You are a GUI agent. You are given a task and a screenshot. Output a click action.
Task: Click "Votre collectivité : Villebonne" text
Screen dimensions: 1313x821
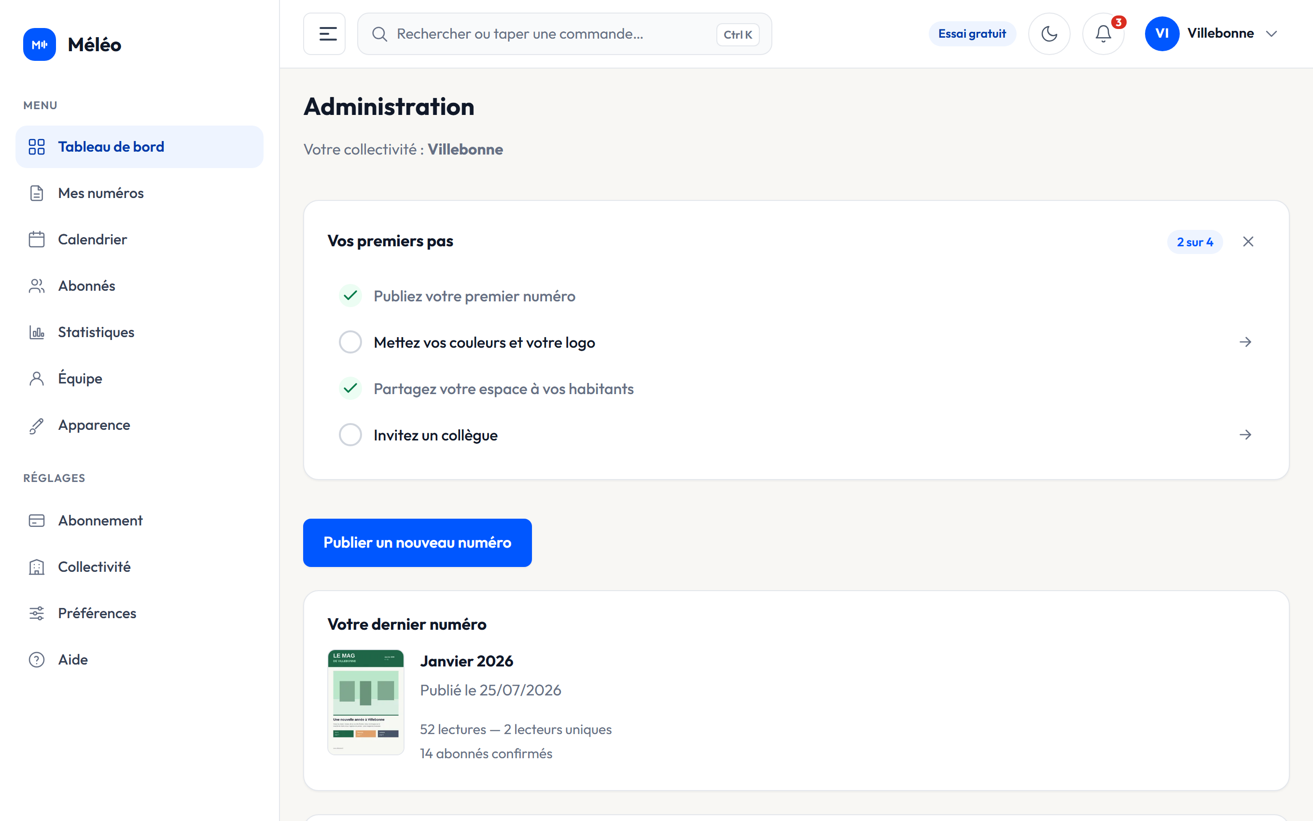403,149
